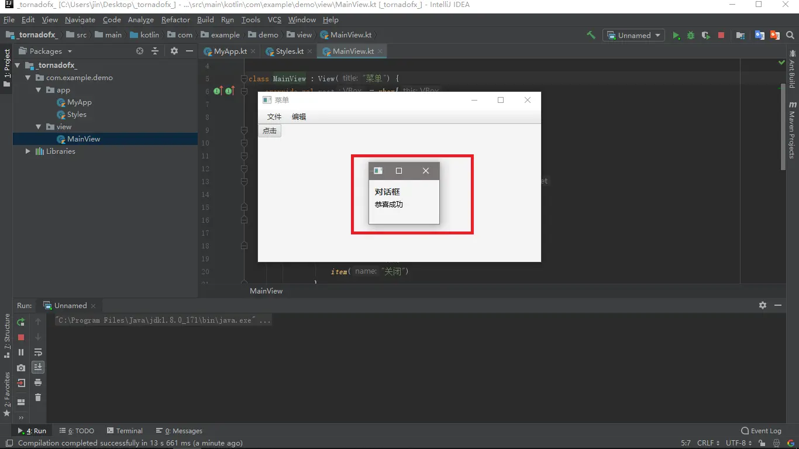Select Styles in the Packages tree
The image size is (799, 449).
pyautogui.click(x=76, y=115)
